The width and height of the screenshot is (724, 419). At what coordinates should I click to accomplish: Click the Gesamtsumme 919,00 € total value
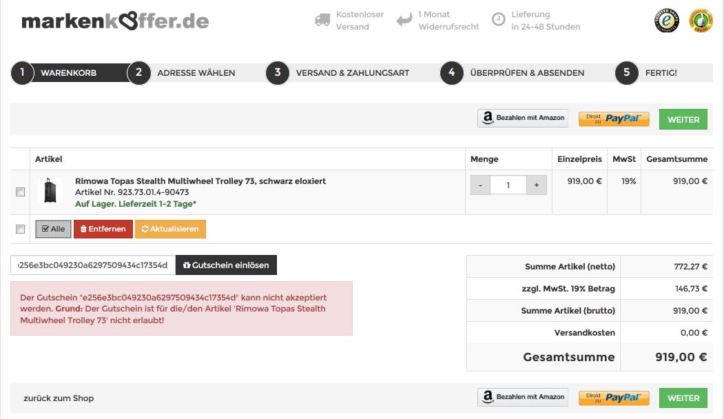(x=681, y=357)
